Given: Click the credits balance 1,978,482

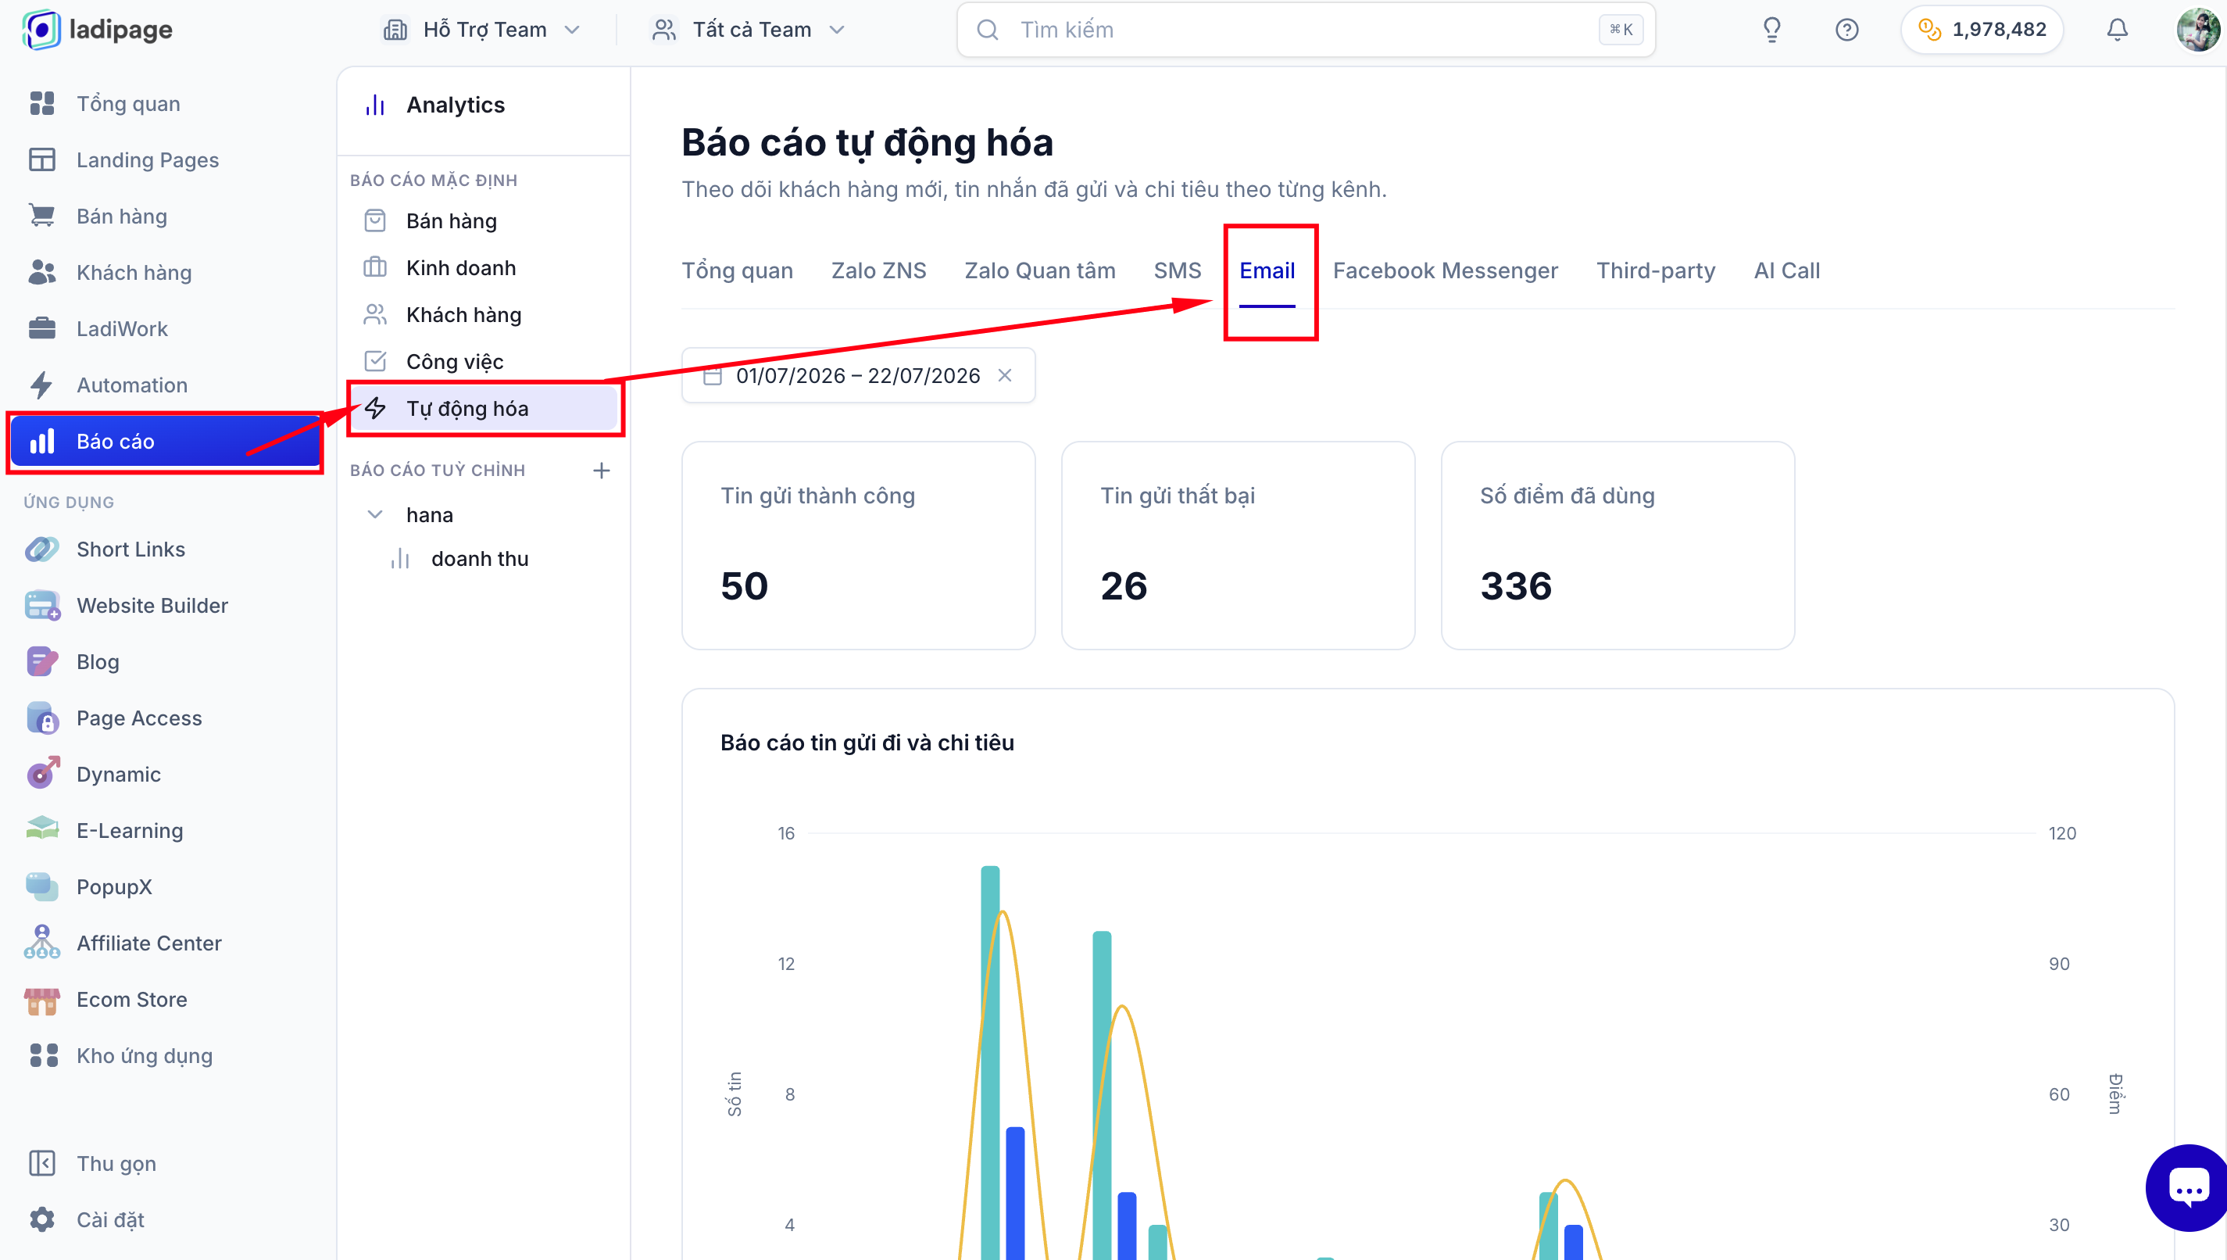Looking at the screenshot, I should click(x=1982, y=30).
